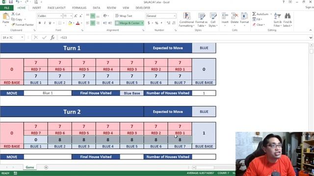The width and height of the screenshot is (314, 176).
Task: Click the Turn 1 MOVE cell 'Blue 1'
Action: pos(48,93)
